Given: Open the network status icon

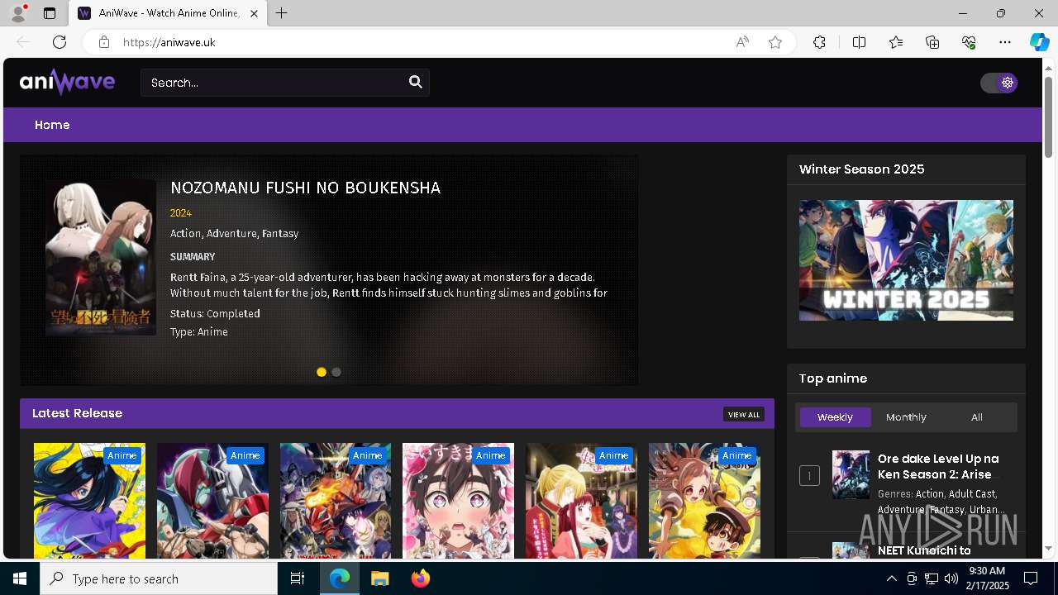Looking at the screenshot, I should pyautogui.click(x=931, y=578).
